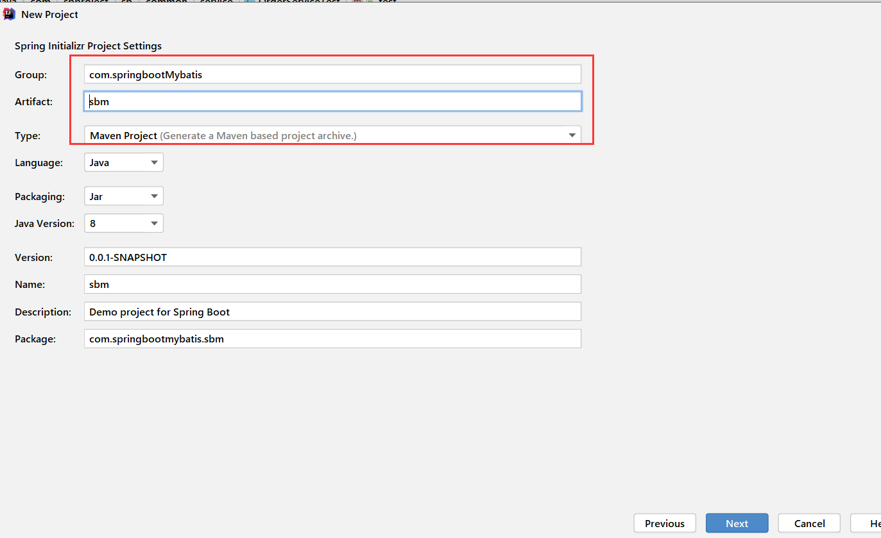Open the Language dropdown showing Java
The image size is (881, 538).
[124, 162]
